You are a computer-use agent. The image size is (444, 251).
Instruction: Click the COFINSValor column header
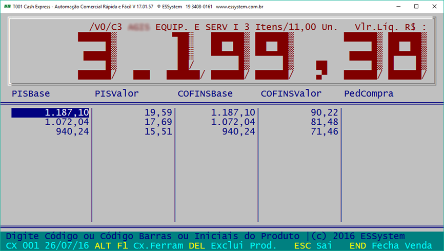point(291,94)
